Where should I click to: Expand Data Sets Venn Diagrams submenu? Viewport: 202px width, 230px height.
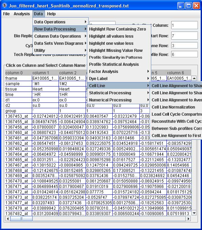(61, 43)
